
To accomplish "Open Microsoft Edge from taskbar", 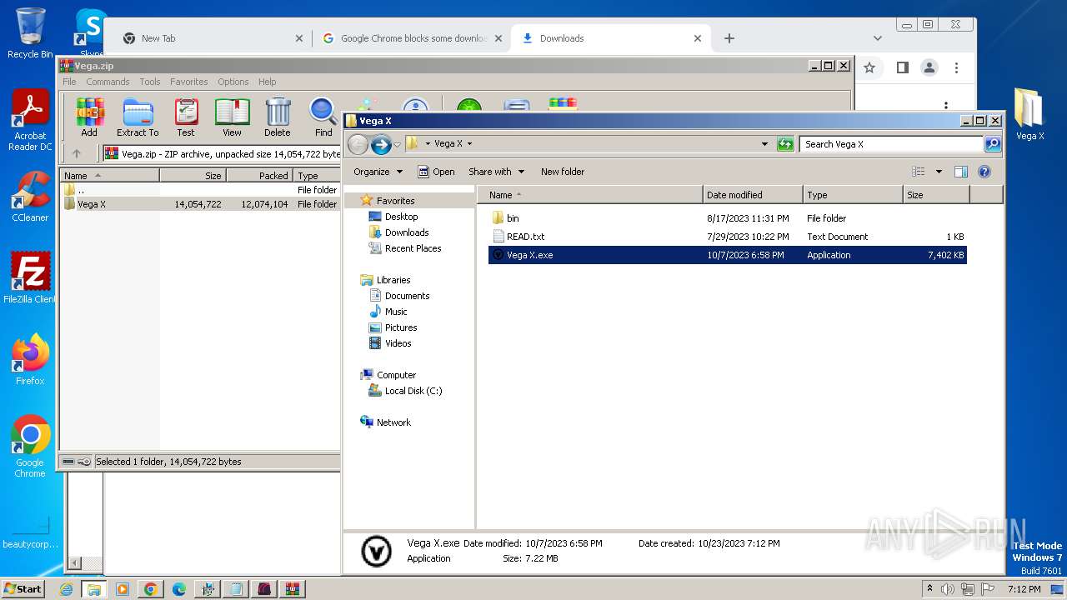I will (178, 589).
